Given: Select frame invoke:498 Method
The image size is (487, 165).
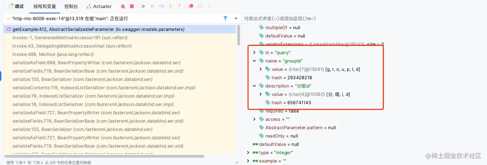Looking at the screenshot, I should [x=120, y=54].
